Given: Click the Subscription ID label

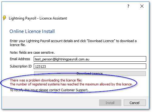Looking at the screenshot, I should [x=21, y=66].
